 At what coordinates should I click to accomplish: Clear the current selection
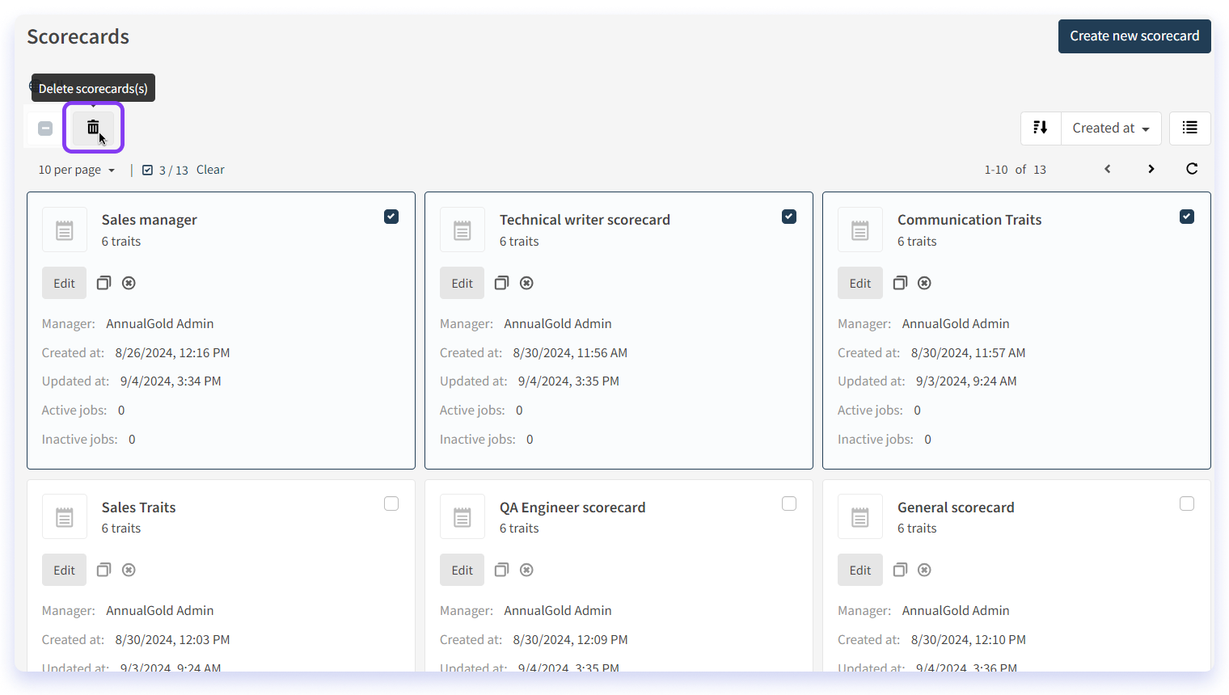pyautogui.click(x=210, y=170)
